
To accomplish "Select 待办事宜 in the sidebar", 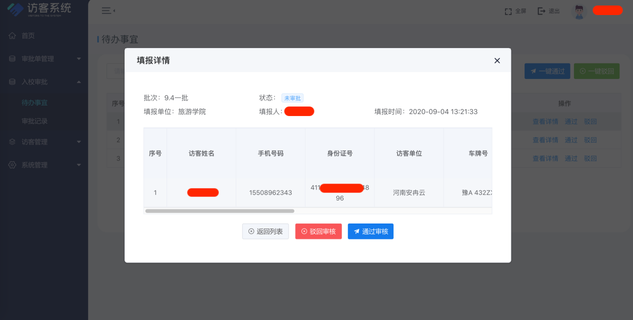I will (x=34, y=103).
